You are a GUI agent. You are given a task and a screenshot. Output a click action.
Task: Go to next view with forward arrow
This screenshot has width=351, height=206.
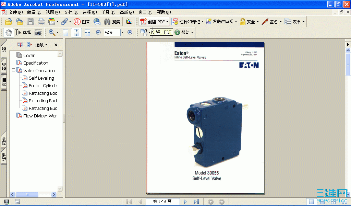coord(222,202)
